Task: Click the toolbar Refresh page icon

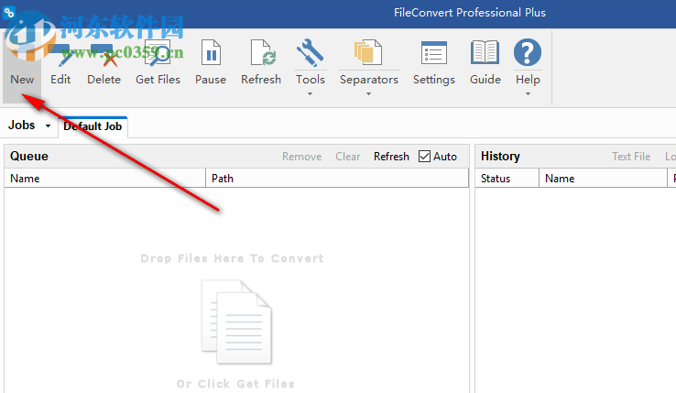Action: [263, 52]
